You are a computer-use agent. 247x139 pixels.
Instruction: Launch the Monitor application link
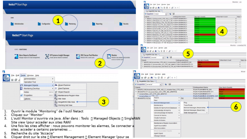pyautogui.click(x=118, y=57)
